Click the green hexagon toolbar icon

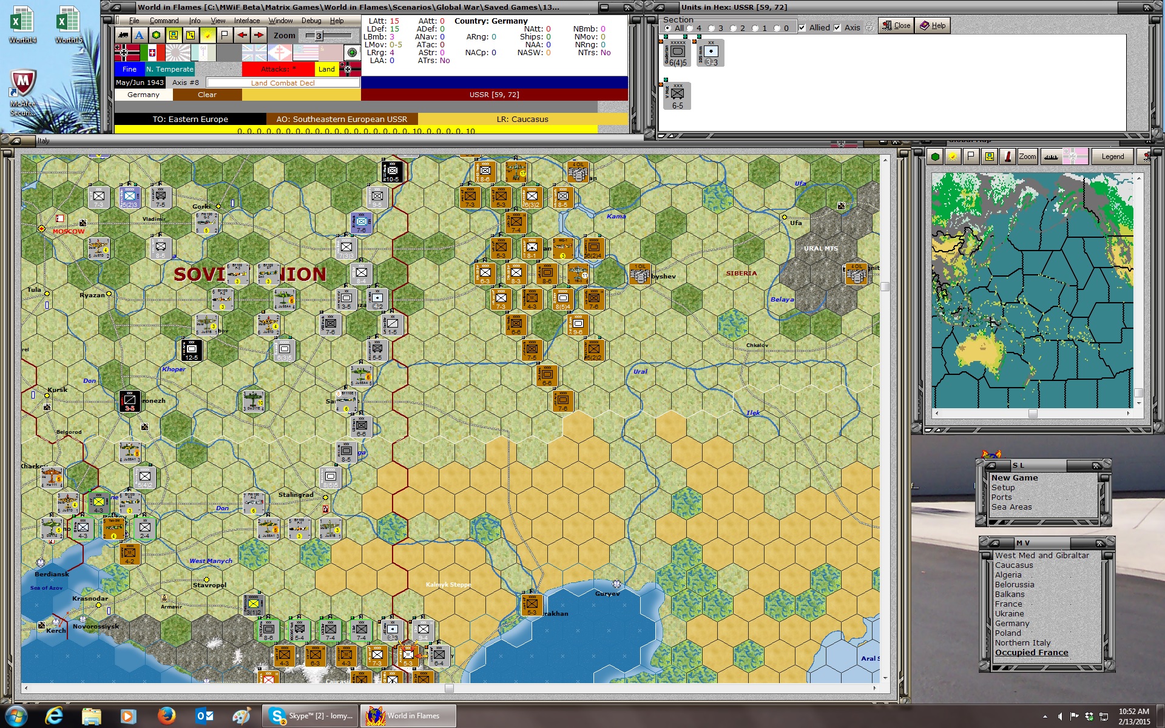tap(157, 35)
